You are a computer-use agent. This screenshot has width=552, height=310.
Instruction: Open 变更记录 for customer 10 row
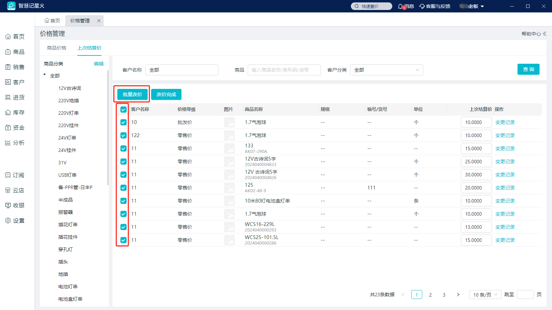point(505,122)
